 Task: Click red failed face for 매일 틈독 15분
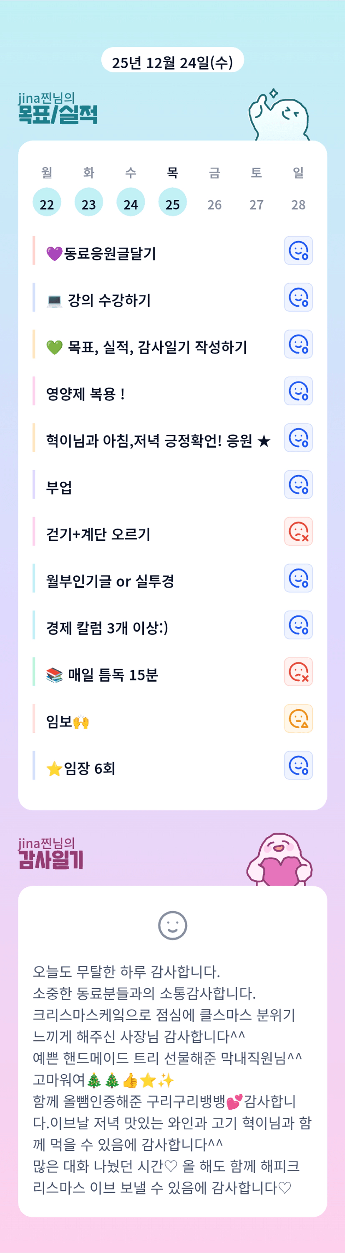coord(298,672)
